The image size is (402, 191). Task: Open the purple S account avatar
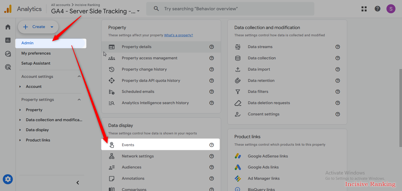coord(391,9)
